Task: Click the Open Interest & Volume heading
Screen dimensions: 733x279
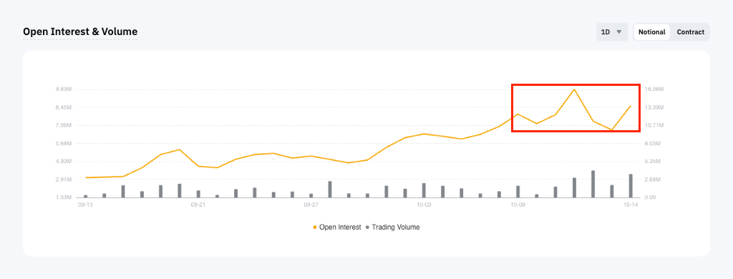Action: 80,31
